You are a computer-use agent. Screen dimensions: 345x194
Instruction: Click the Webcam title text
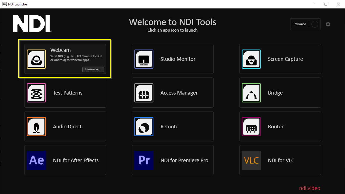[x=60, y=50]
